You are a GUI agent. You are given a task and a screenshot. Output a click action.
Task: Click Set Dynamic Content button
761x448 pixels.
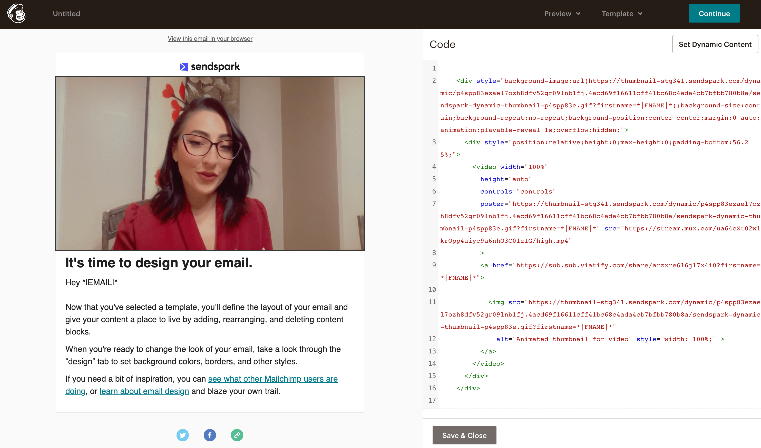(715, 44)
